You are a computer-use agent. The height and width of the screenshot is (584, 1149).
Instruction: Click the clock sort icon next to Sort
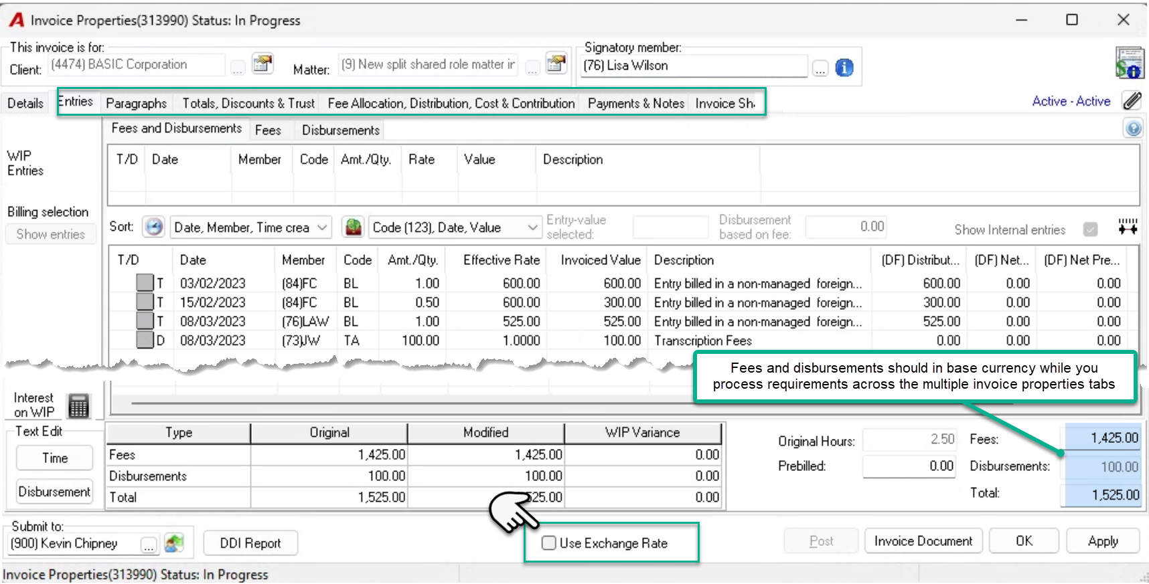tap(154, 227)
